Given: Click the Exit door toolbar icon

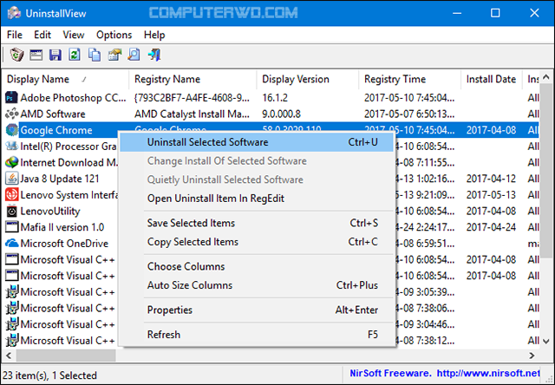Looking at the screenshot, I should [154, 55].
